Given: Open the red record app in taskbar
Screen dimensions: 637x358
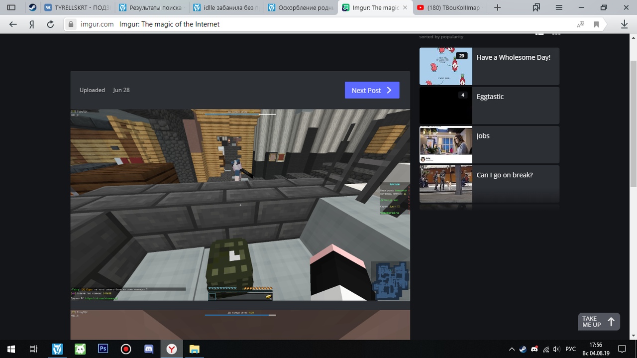Looking at the screenshot, I should [x=126, y=349].
